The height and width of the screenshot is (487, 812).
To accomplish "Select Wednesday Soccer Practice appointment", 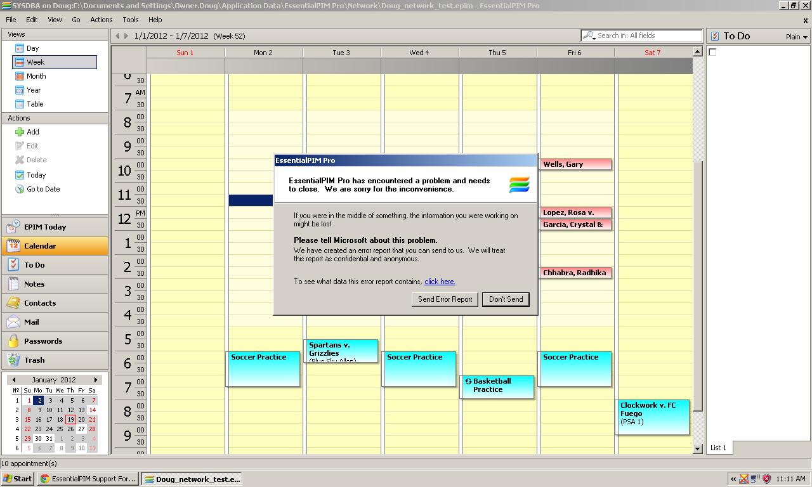I will pyautogui.click(x=419, y=369).
